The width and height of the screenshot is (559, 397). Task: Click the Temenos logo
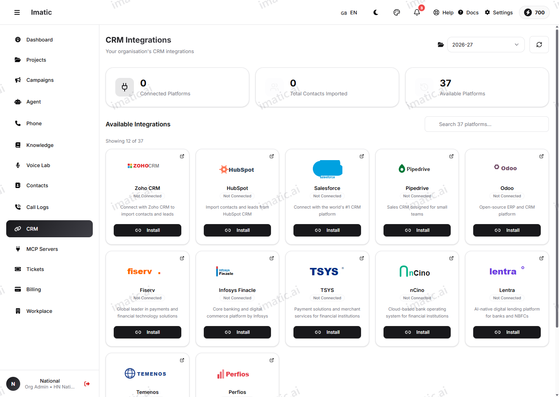click(x=146, y=373)
